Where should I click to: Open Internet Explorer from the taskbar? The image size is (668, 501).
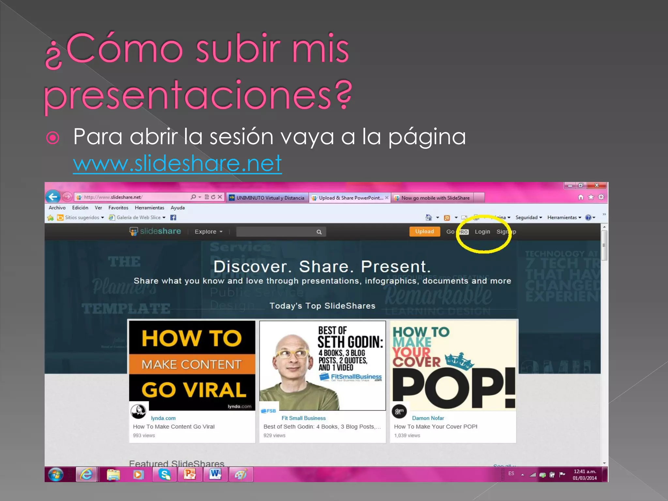tap(86, 475)
